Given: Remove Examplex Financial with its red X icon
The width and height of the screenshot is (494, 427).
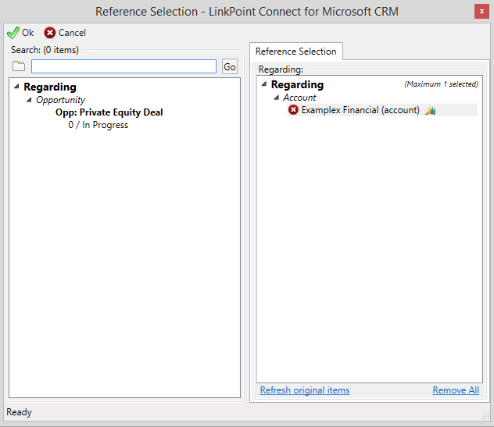Looking at the screenshot, I should tap(293, 110).
